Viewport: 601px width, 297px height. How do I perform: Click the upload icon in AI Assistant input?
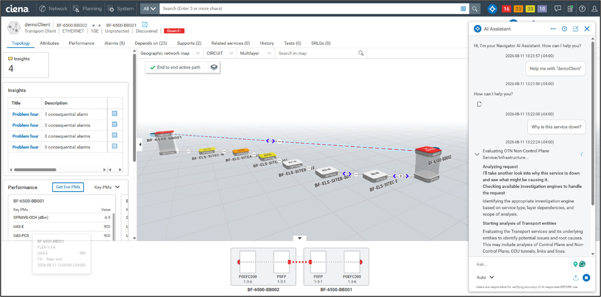575,278
